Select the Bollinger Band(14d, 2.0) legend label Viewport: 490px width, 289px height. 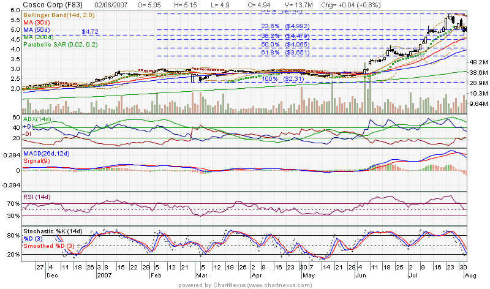tap(56, 13)
